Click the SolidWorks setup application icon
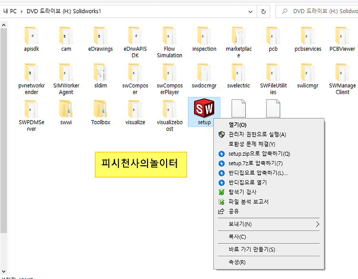This screenshot has height=279, width=358. (x=204, y=108)
